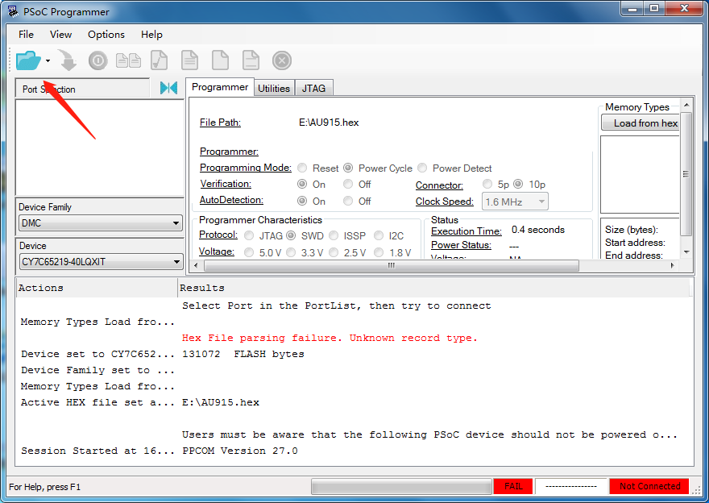Select Reset programming mode
Image resolution: width=709 pixels, height=503 pixels.
[x=302, y=168]
